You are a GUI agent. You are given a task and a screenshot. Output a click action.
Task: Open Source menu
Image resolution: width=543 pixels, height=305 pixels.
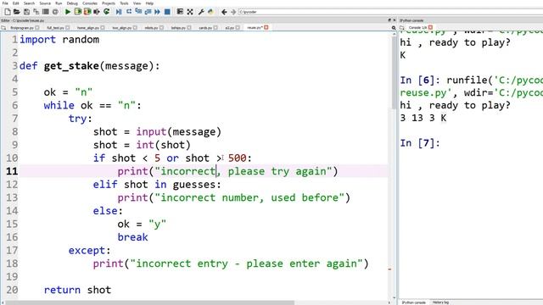(x=45, y=3)
